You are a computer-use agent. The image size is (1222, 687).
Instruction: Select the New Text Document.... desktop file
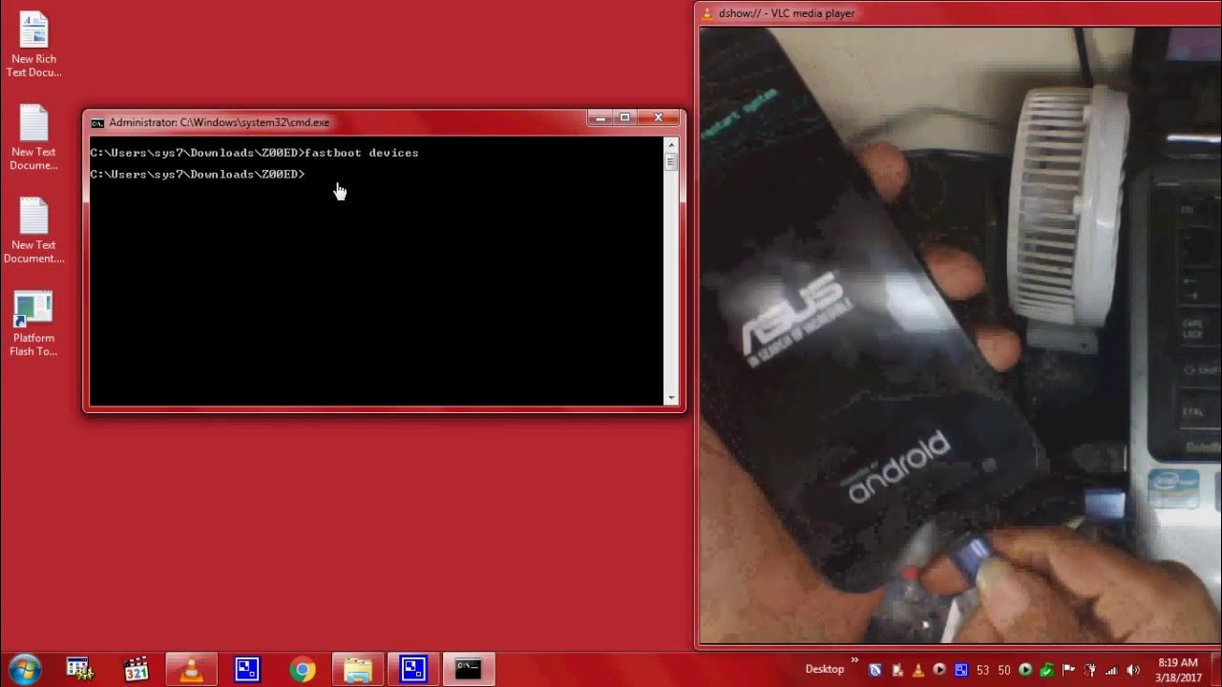[33, 231]
